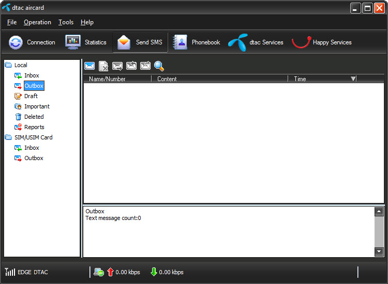Click the dtac logo in title bar
Viewport: 388px width, 284px height.
point(6,7)
